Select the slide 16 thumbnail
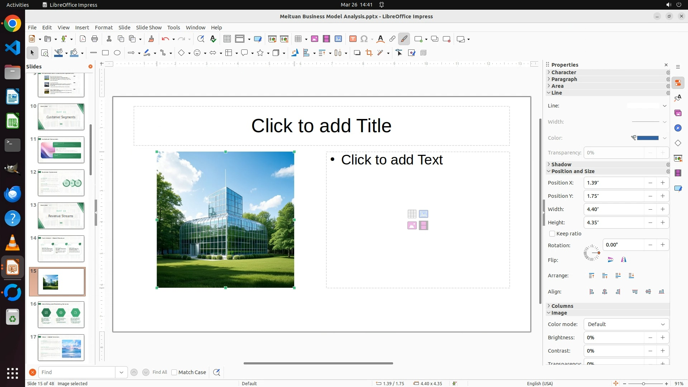 (61, 314)
